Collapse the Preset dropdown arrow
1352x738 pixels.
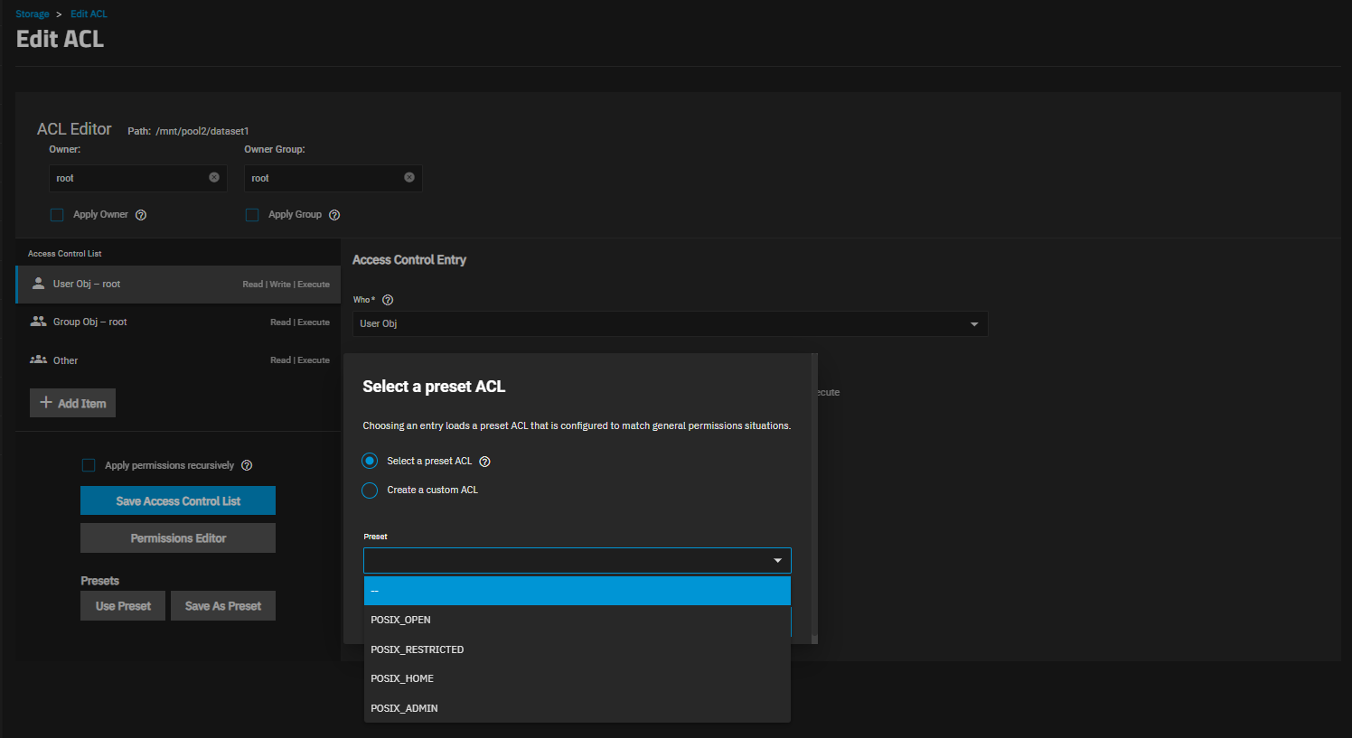pyautogui.click(x=777, y=561)
